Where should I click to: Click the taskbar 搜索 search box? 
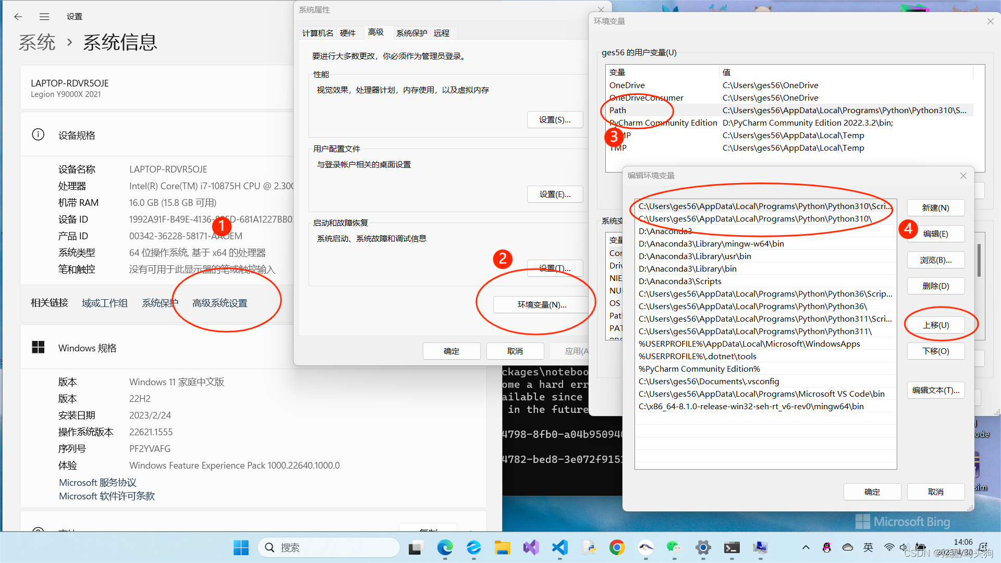328,547
